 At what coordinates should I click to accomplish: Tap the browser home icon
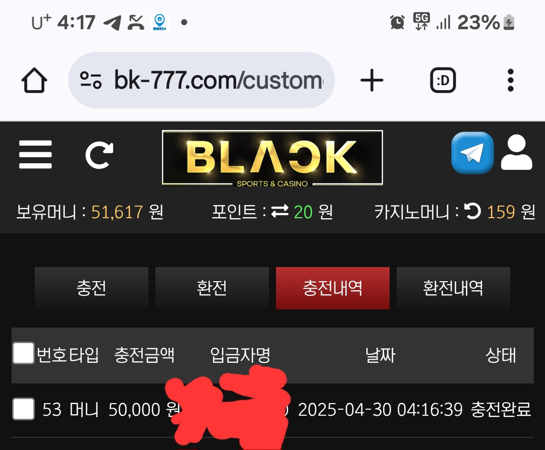(34, 80)
